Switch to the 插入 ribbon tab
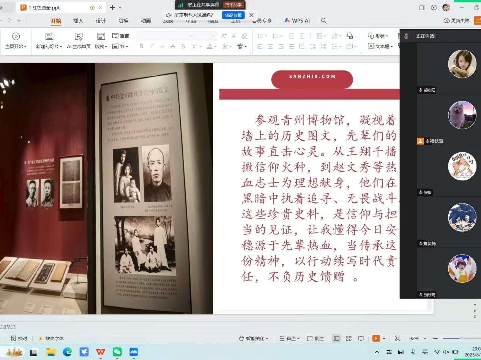This screenshot has width=481, height=360. (78, 21)
